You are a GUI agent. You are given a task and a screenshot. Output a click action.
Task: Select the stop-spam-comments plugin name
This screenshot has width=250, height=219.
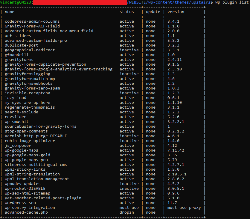pos(26,131)
